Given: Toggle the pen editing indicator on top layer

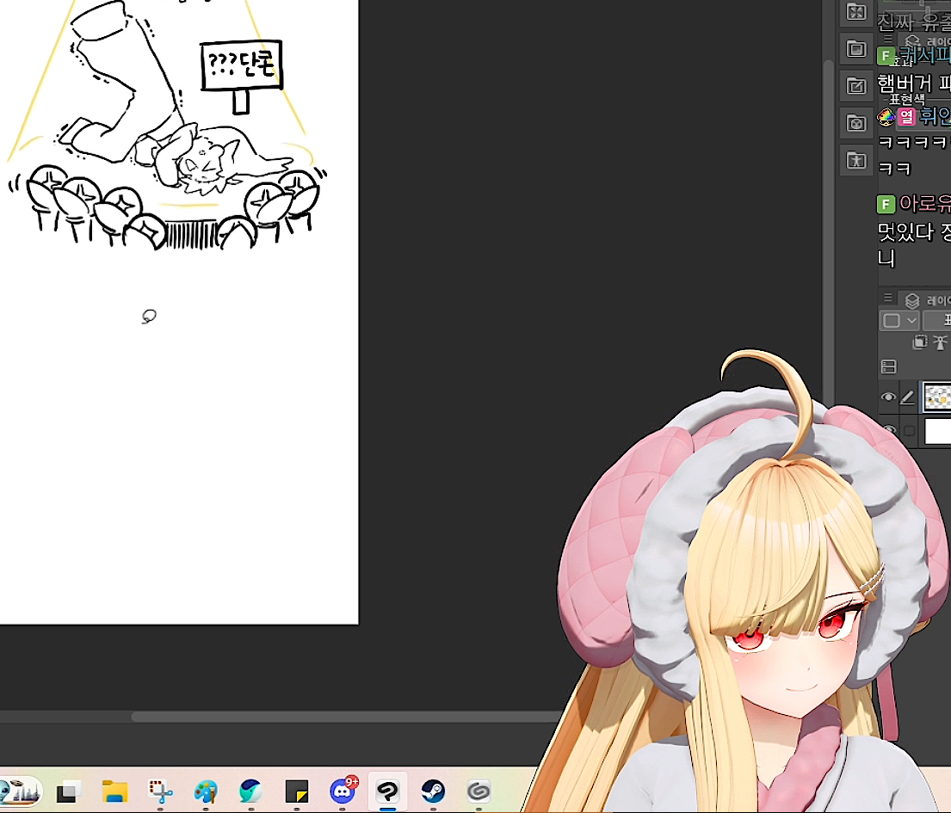Looking at the screenshot, I should (907, 397).
